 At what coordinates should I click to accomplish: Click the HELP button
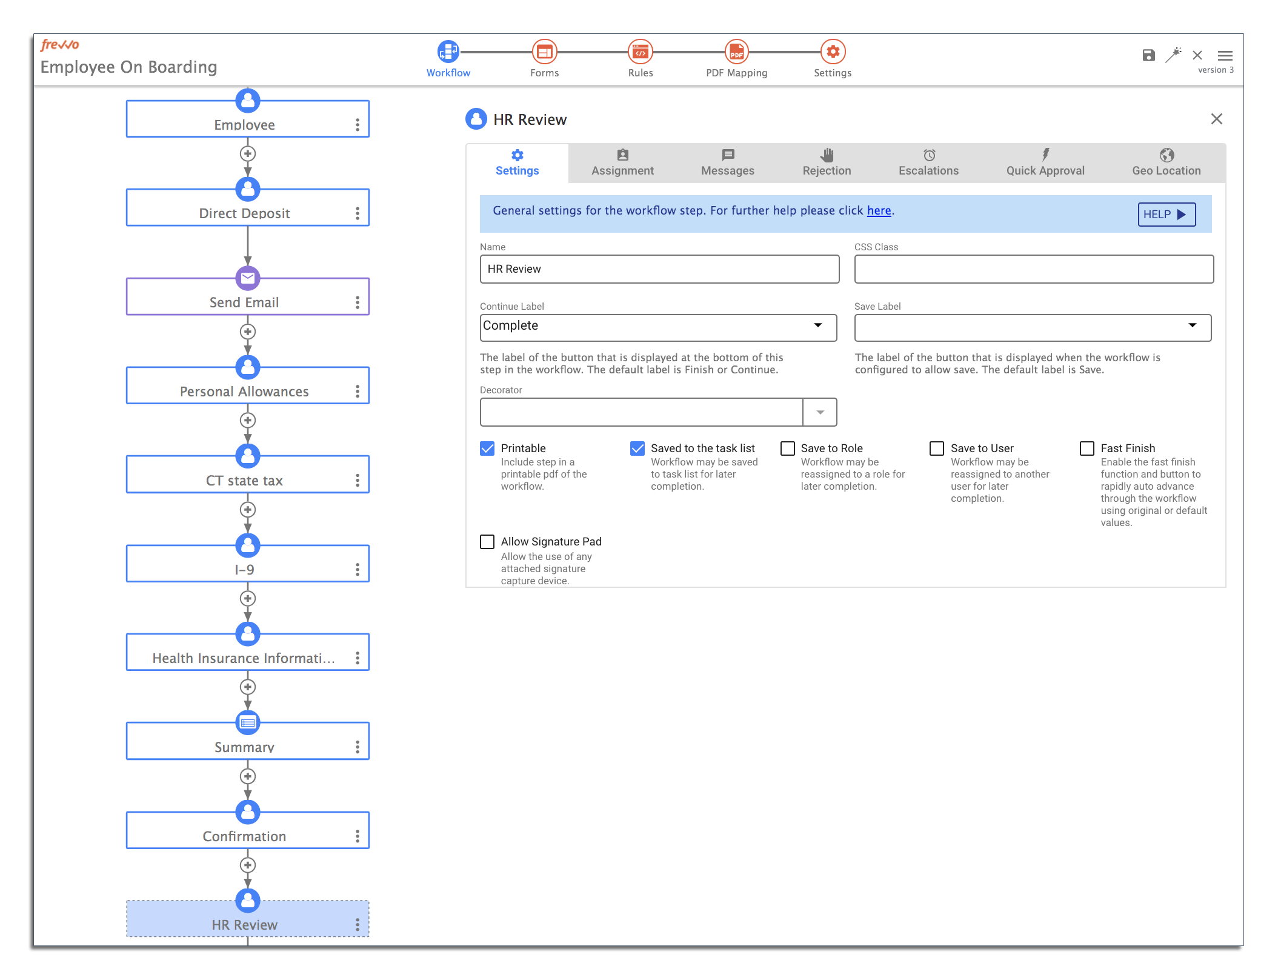point(1167,215)
